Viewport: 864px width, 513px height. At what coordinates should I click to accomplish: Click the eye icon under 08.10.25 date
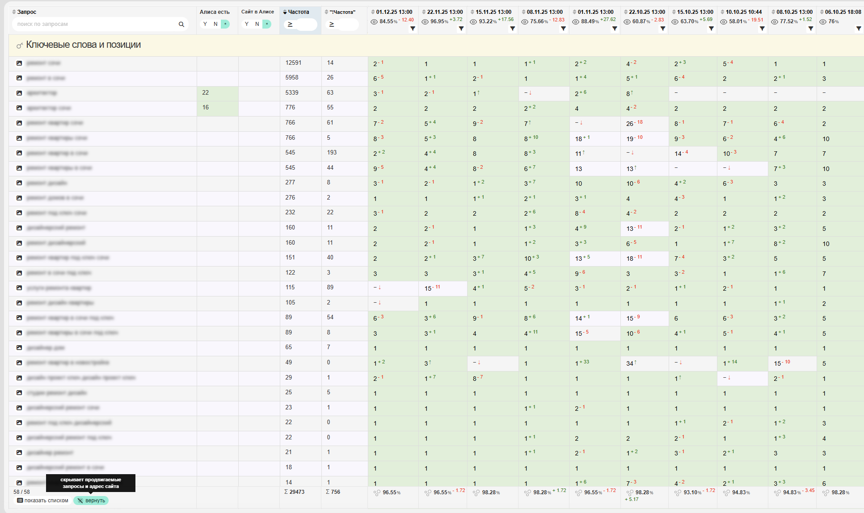[x=775, y=21]
